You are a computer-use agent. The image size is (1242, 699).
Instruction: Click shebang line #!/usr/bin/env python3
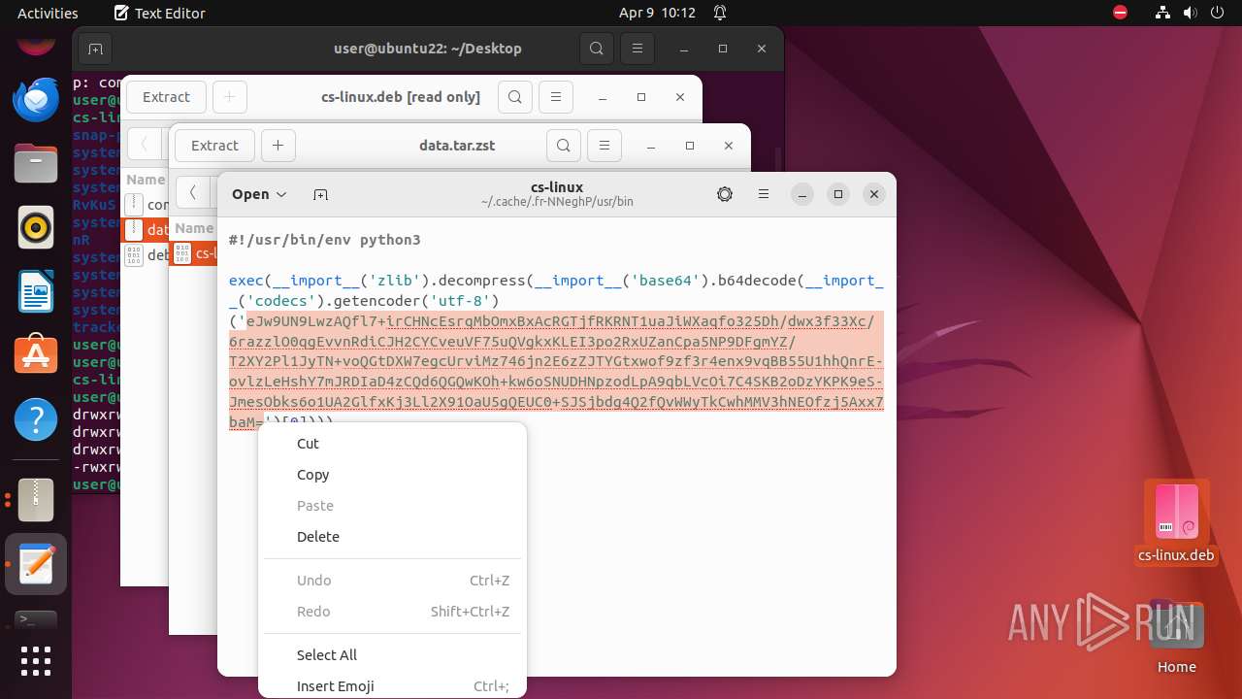pyautogui.click(x=324, y=240)
